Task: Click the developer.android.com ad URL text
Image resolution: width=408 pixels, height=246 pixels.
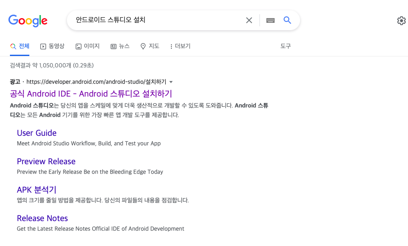Action: (96, 82)
